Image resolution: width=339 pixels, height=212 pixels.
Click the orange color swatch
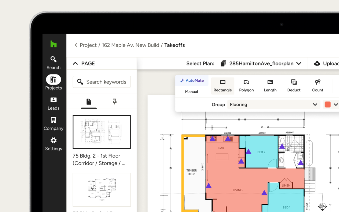point(327,105)
